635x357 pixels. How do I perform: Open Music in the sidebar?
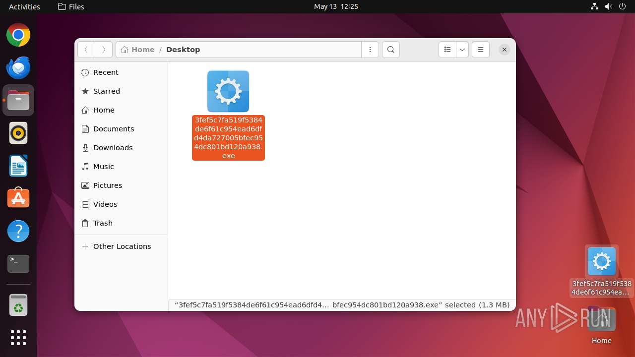coord(121,167)
